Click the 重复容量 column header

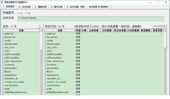pyautogui.click(x=158, y=30)
